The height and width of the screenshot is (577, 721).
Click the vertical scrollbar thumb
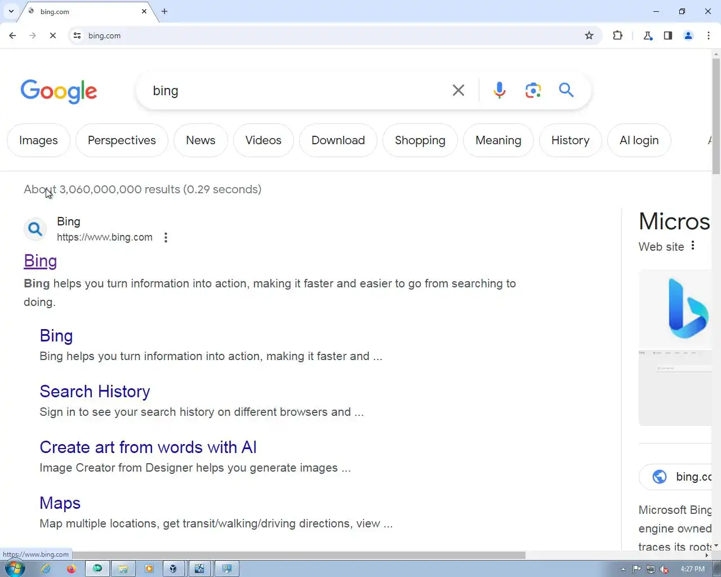pyautogui.click(x=716, y=117)
